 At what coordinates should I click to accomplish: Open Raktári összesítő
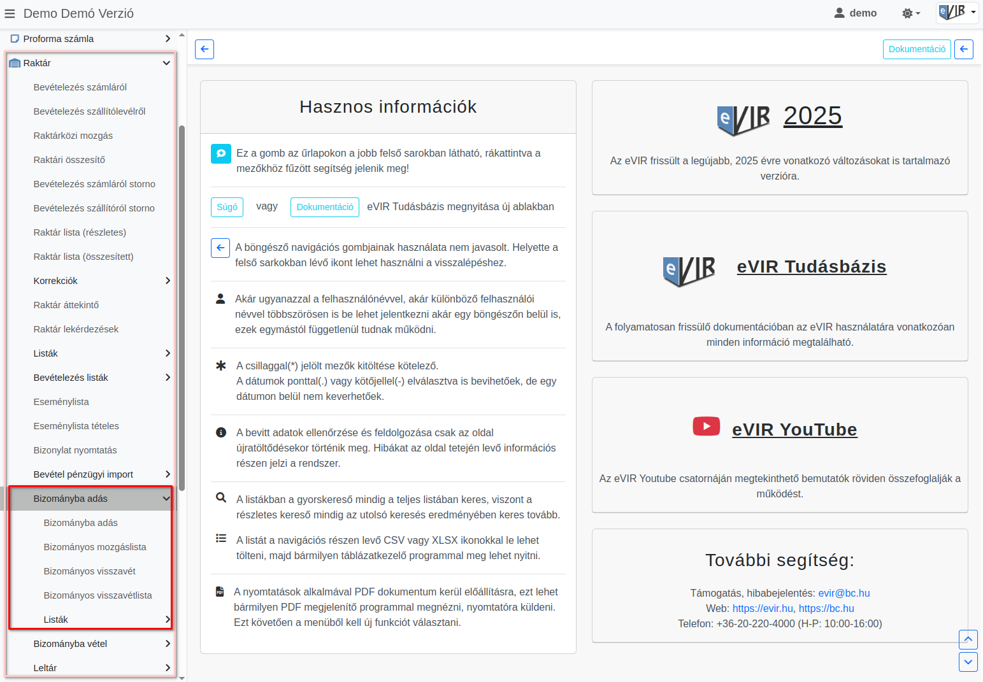coord(69,160)
